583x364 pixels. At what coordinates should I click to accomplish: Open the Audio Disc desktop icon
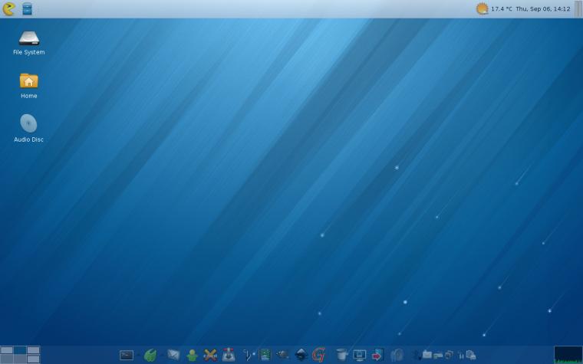(28, 129)
